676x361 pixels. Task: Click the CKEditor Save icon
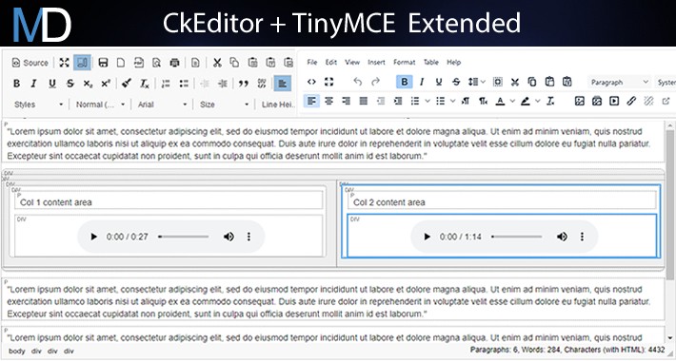103,63
